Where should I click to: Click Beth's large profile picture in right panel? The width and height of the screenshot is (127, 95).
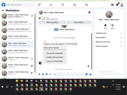[109, 14]
